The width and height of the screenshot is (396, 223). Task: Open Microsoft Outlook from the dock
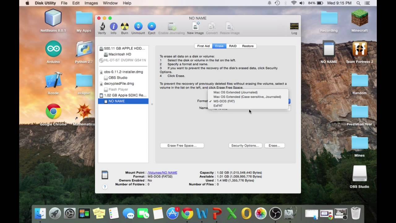[246, 213]
